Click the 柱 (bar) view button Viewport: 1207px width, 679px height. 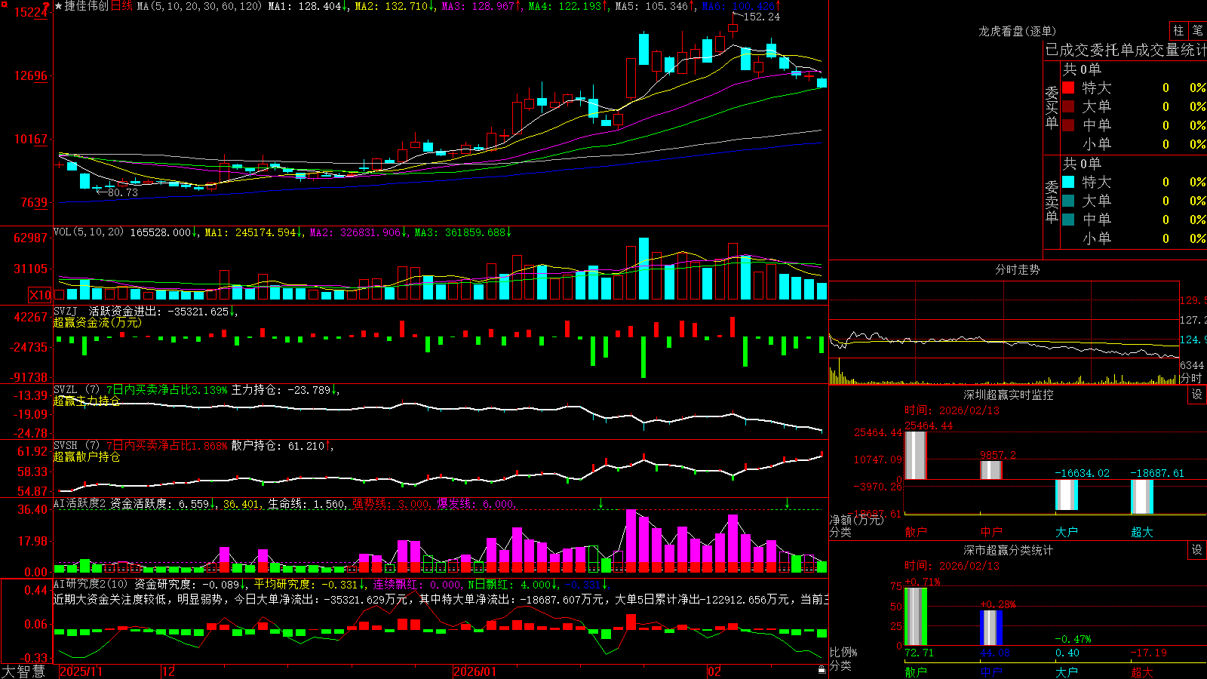1178,31
